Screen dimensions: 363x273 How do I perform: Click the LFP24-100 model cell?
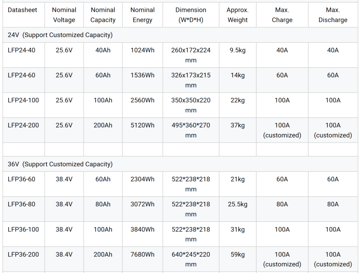[23, 100]
